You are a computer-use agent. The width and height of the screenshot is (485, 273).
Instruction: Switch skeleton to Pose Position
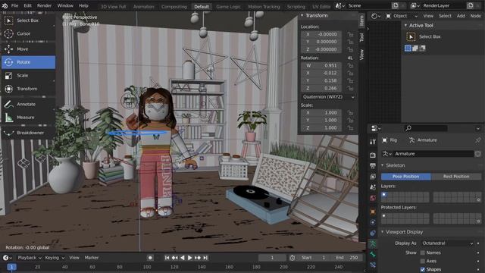[406, 177]
